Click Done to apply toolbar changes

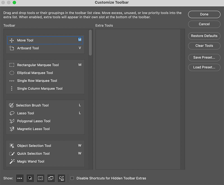point(204,14)
